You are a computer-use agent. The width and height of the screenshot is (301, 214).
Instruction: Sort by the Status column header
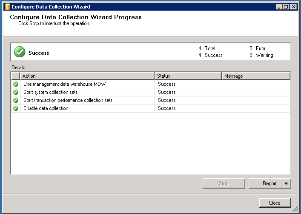click(x=188, y=76)
